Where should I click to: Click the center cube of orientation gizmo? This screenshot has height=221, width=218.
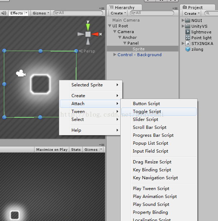[88, 34]
